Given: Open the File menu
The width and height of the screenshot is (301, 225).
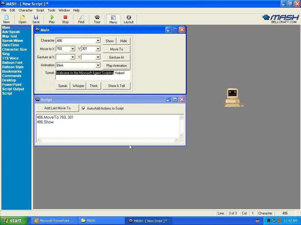Looking at the screenshot, I should [4, 10].
